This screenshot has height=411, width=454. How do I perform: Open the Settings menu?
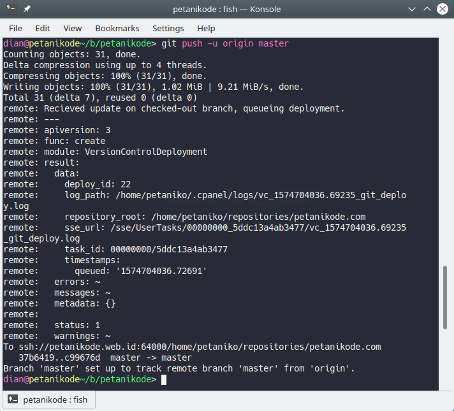pyautogui.click(x=168, y=29)
